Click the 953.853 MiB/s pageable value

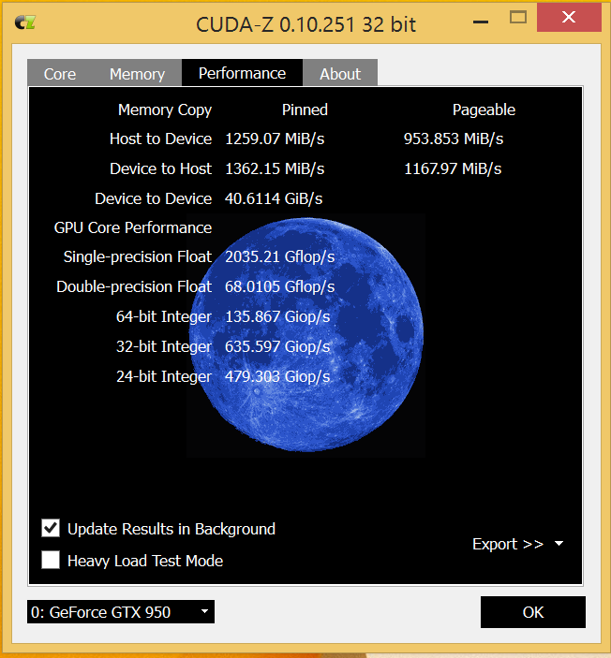point(454,139)
